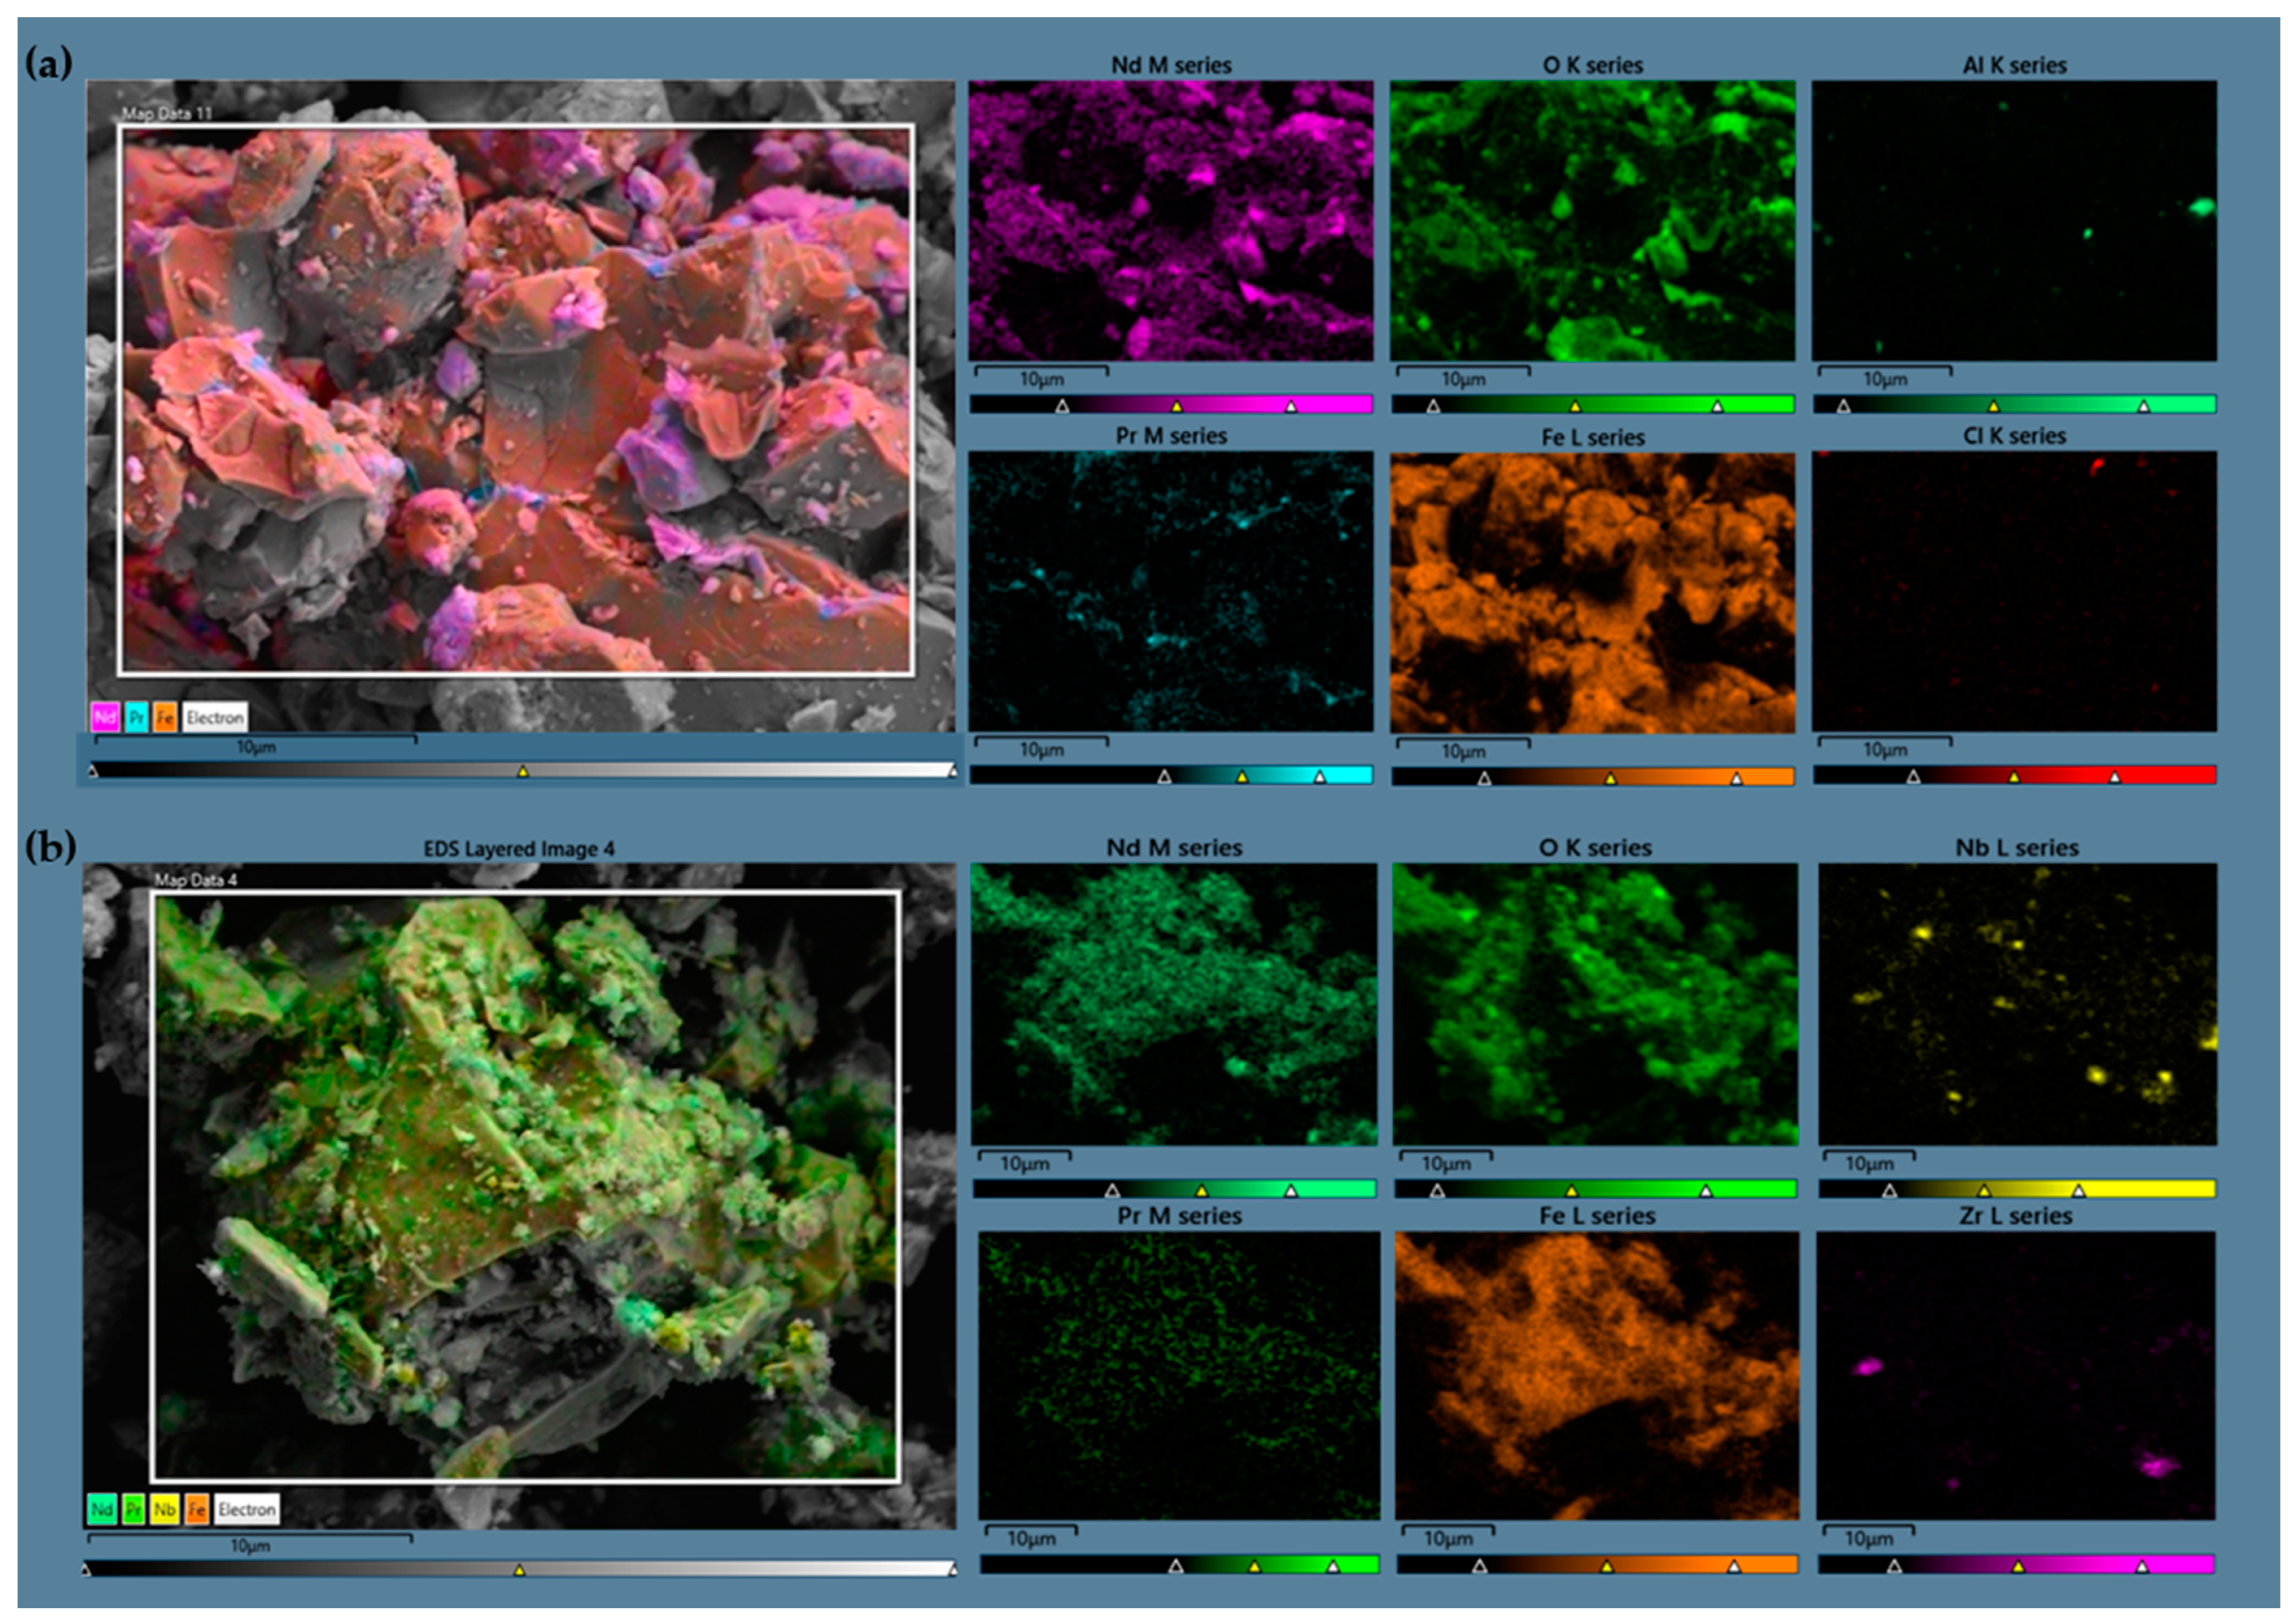Click the magenta Nd legend swatch in panel a
The image size is (2294, 1624).
click(x=105, y=717)
